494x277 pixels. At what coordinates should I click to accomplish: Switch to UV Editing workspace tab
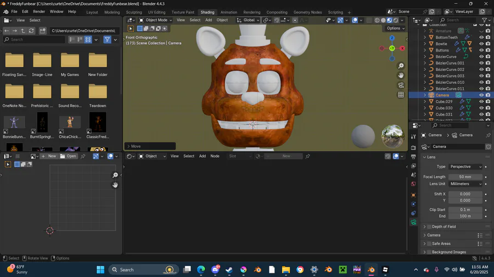[x=156, y=12]
